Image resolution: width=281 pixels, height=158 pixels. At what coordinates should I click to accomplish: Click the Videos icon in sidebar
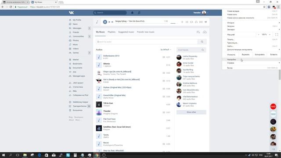[x=70, y=49]
